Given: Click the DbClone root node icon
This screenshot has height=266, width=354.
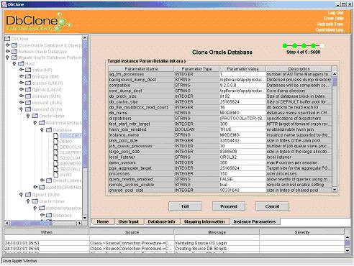Looking at the screenshot, I should (x=7, y=39).
